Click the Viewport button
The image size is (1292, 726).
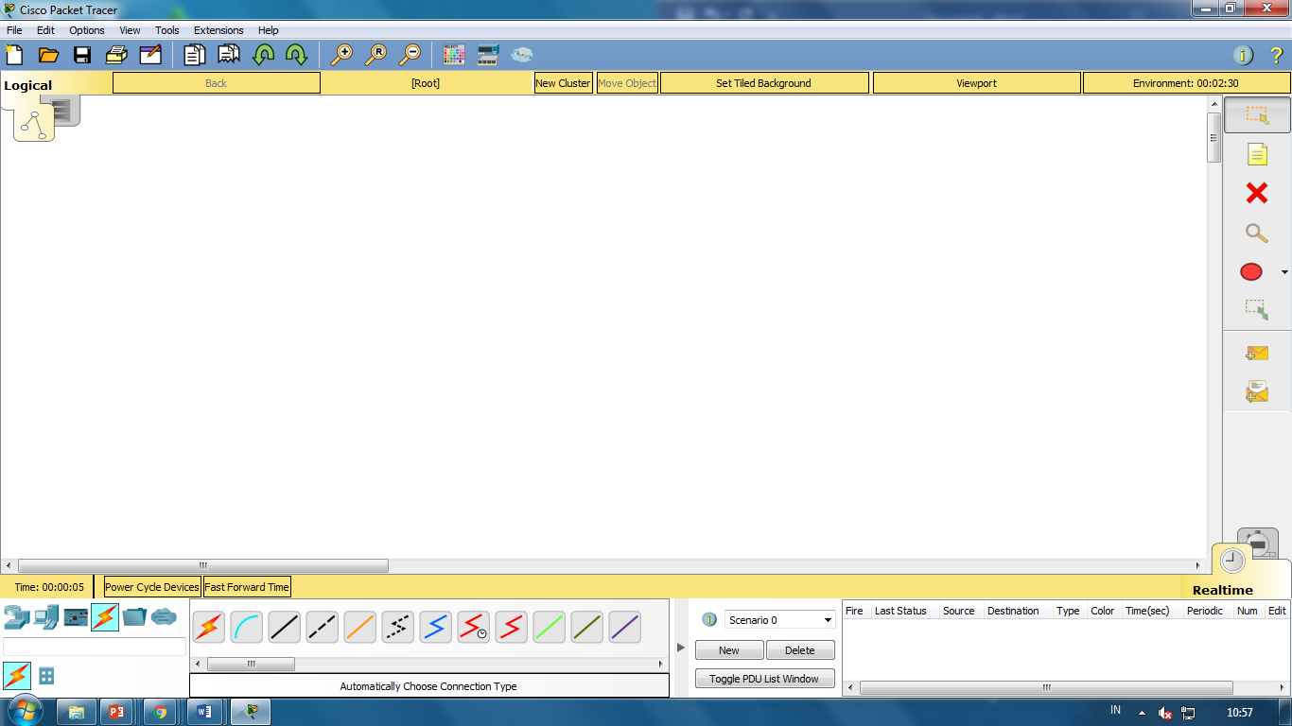[976, 83]
